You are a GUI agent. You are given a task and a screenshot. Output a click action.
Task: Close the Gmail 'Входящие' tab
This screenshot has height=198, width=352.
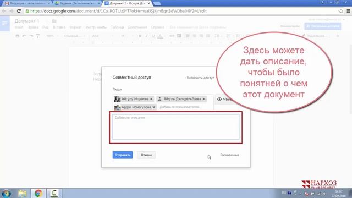(49, 3)
